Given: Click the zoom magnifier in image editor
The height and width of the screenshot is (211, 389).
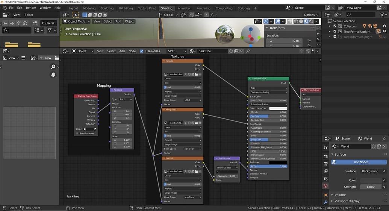Looking at the screenshot, I should 53,67.
